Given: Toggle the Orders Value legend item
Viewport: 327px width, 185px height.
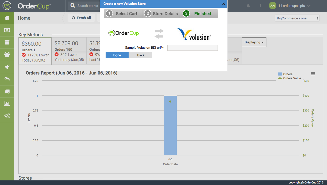Looking at the screenshot, I should [289, 78].
